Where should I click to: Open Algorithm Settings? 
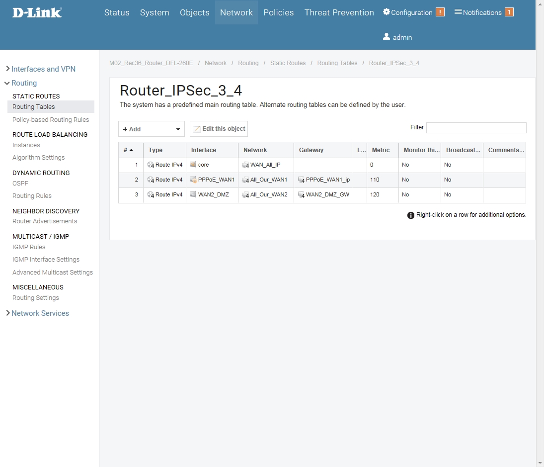pos(39,157)
